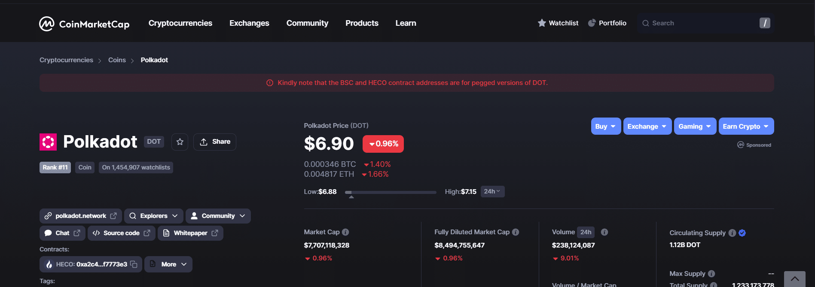Image resolution: width=815 pixels, height=287 pixels.
Task: Click the Portfolio pie chart icon
Action: [x=592, y=23]
